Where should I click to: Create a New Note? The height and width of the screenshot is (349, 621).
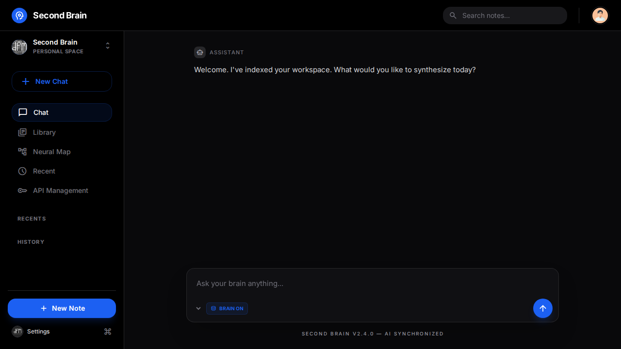click(x=62, y=308)
